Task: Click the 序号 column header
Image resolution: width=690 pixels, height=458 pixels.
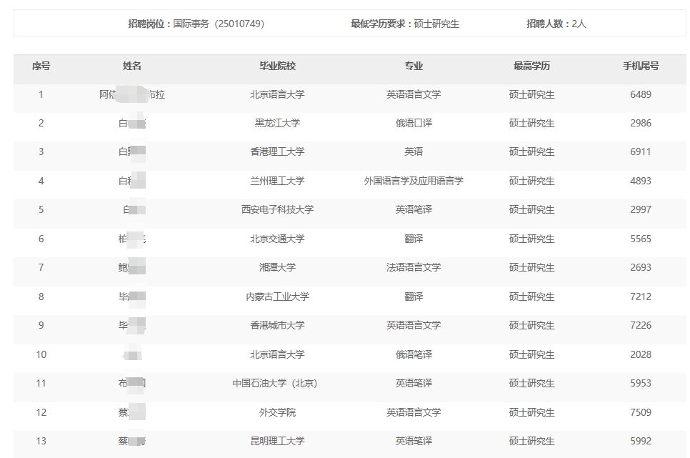Action: click(x=41, y=66)
